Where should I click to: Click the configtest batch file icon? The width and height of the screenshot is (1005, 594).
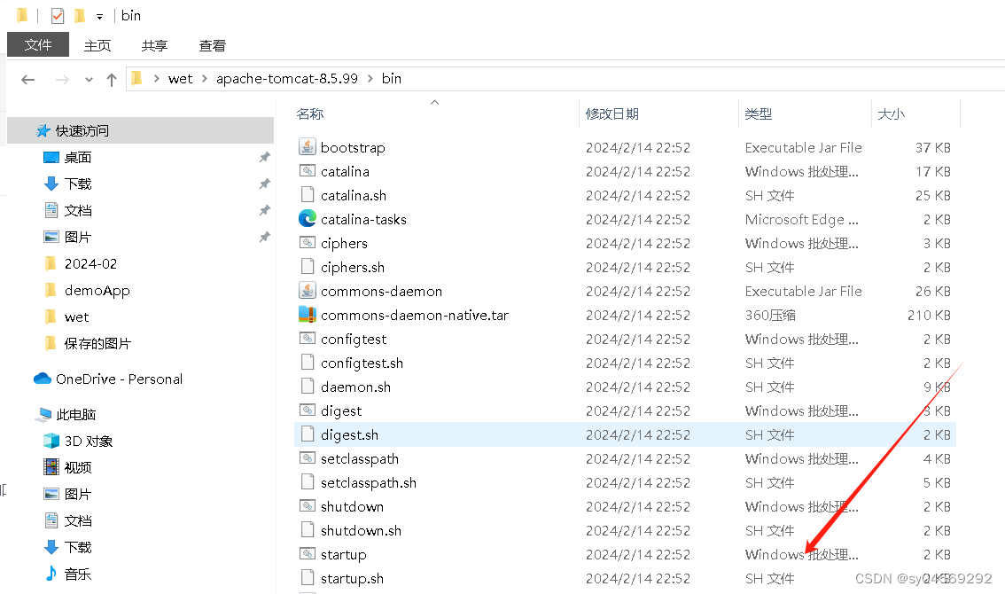click(308, 339)
